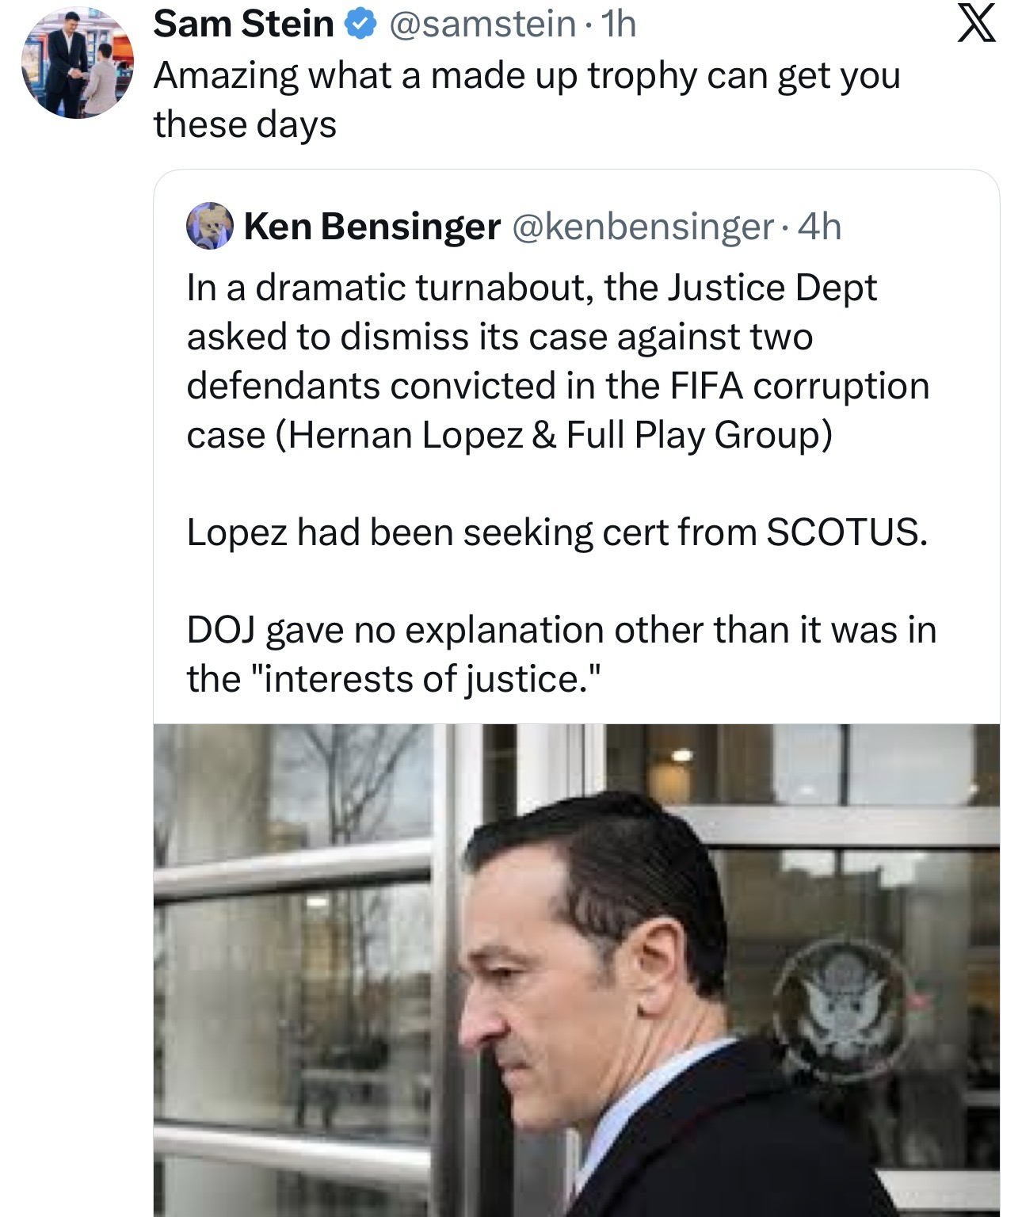Image resolution: width=1022 pixels, height=1217 pixels.
Task: Open the @samstein handle
Action: click(x=482, y=25)
